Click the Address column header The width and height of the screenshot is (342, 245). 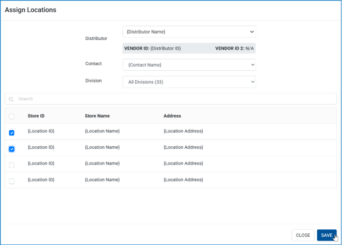click(x=172, y=116)
